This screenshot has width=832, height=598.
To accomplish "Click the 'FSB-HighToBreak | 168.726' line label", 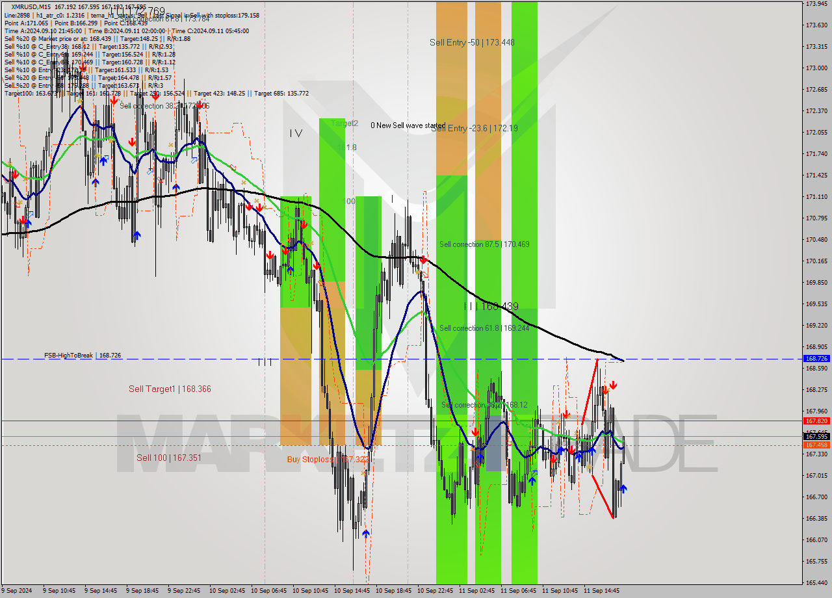I will tap(83, 356).
